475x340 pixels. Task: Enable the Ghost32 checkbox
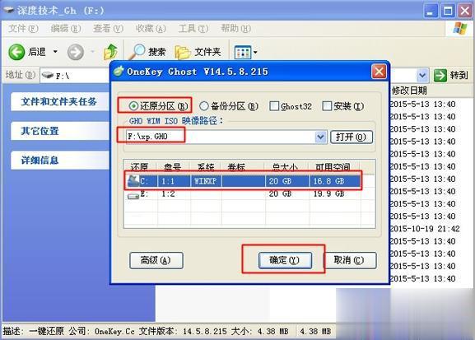tap(274, 106)
